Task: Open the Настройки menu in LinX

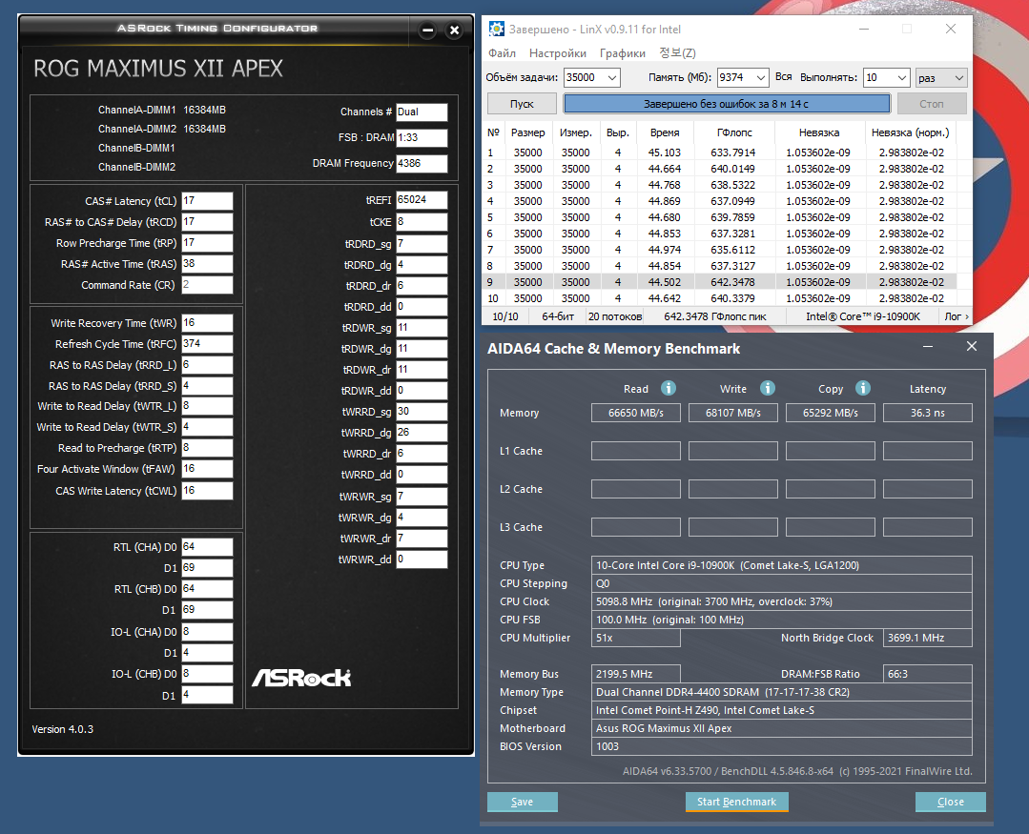Action: tap(558, 53)
